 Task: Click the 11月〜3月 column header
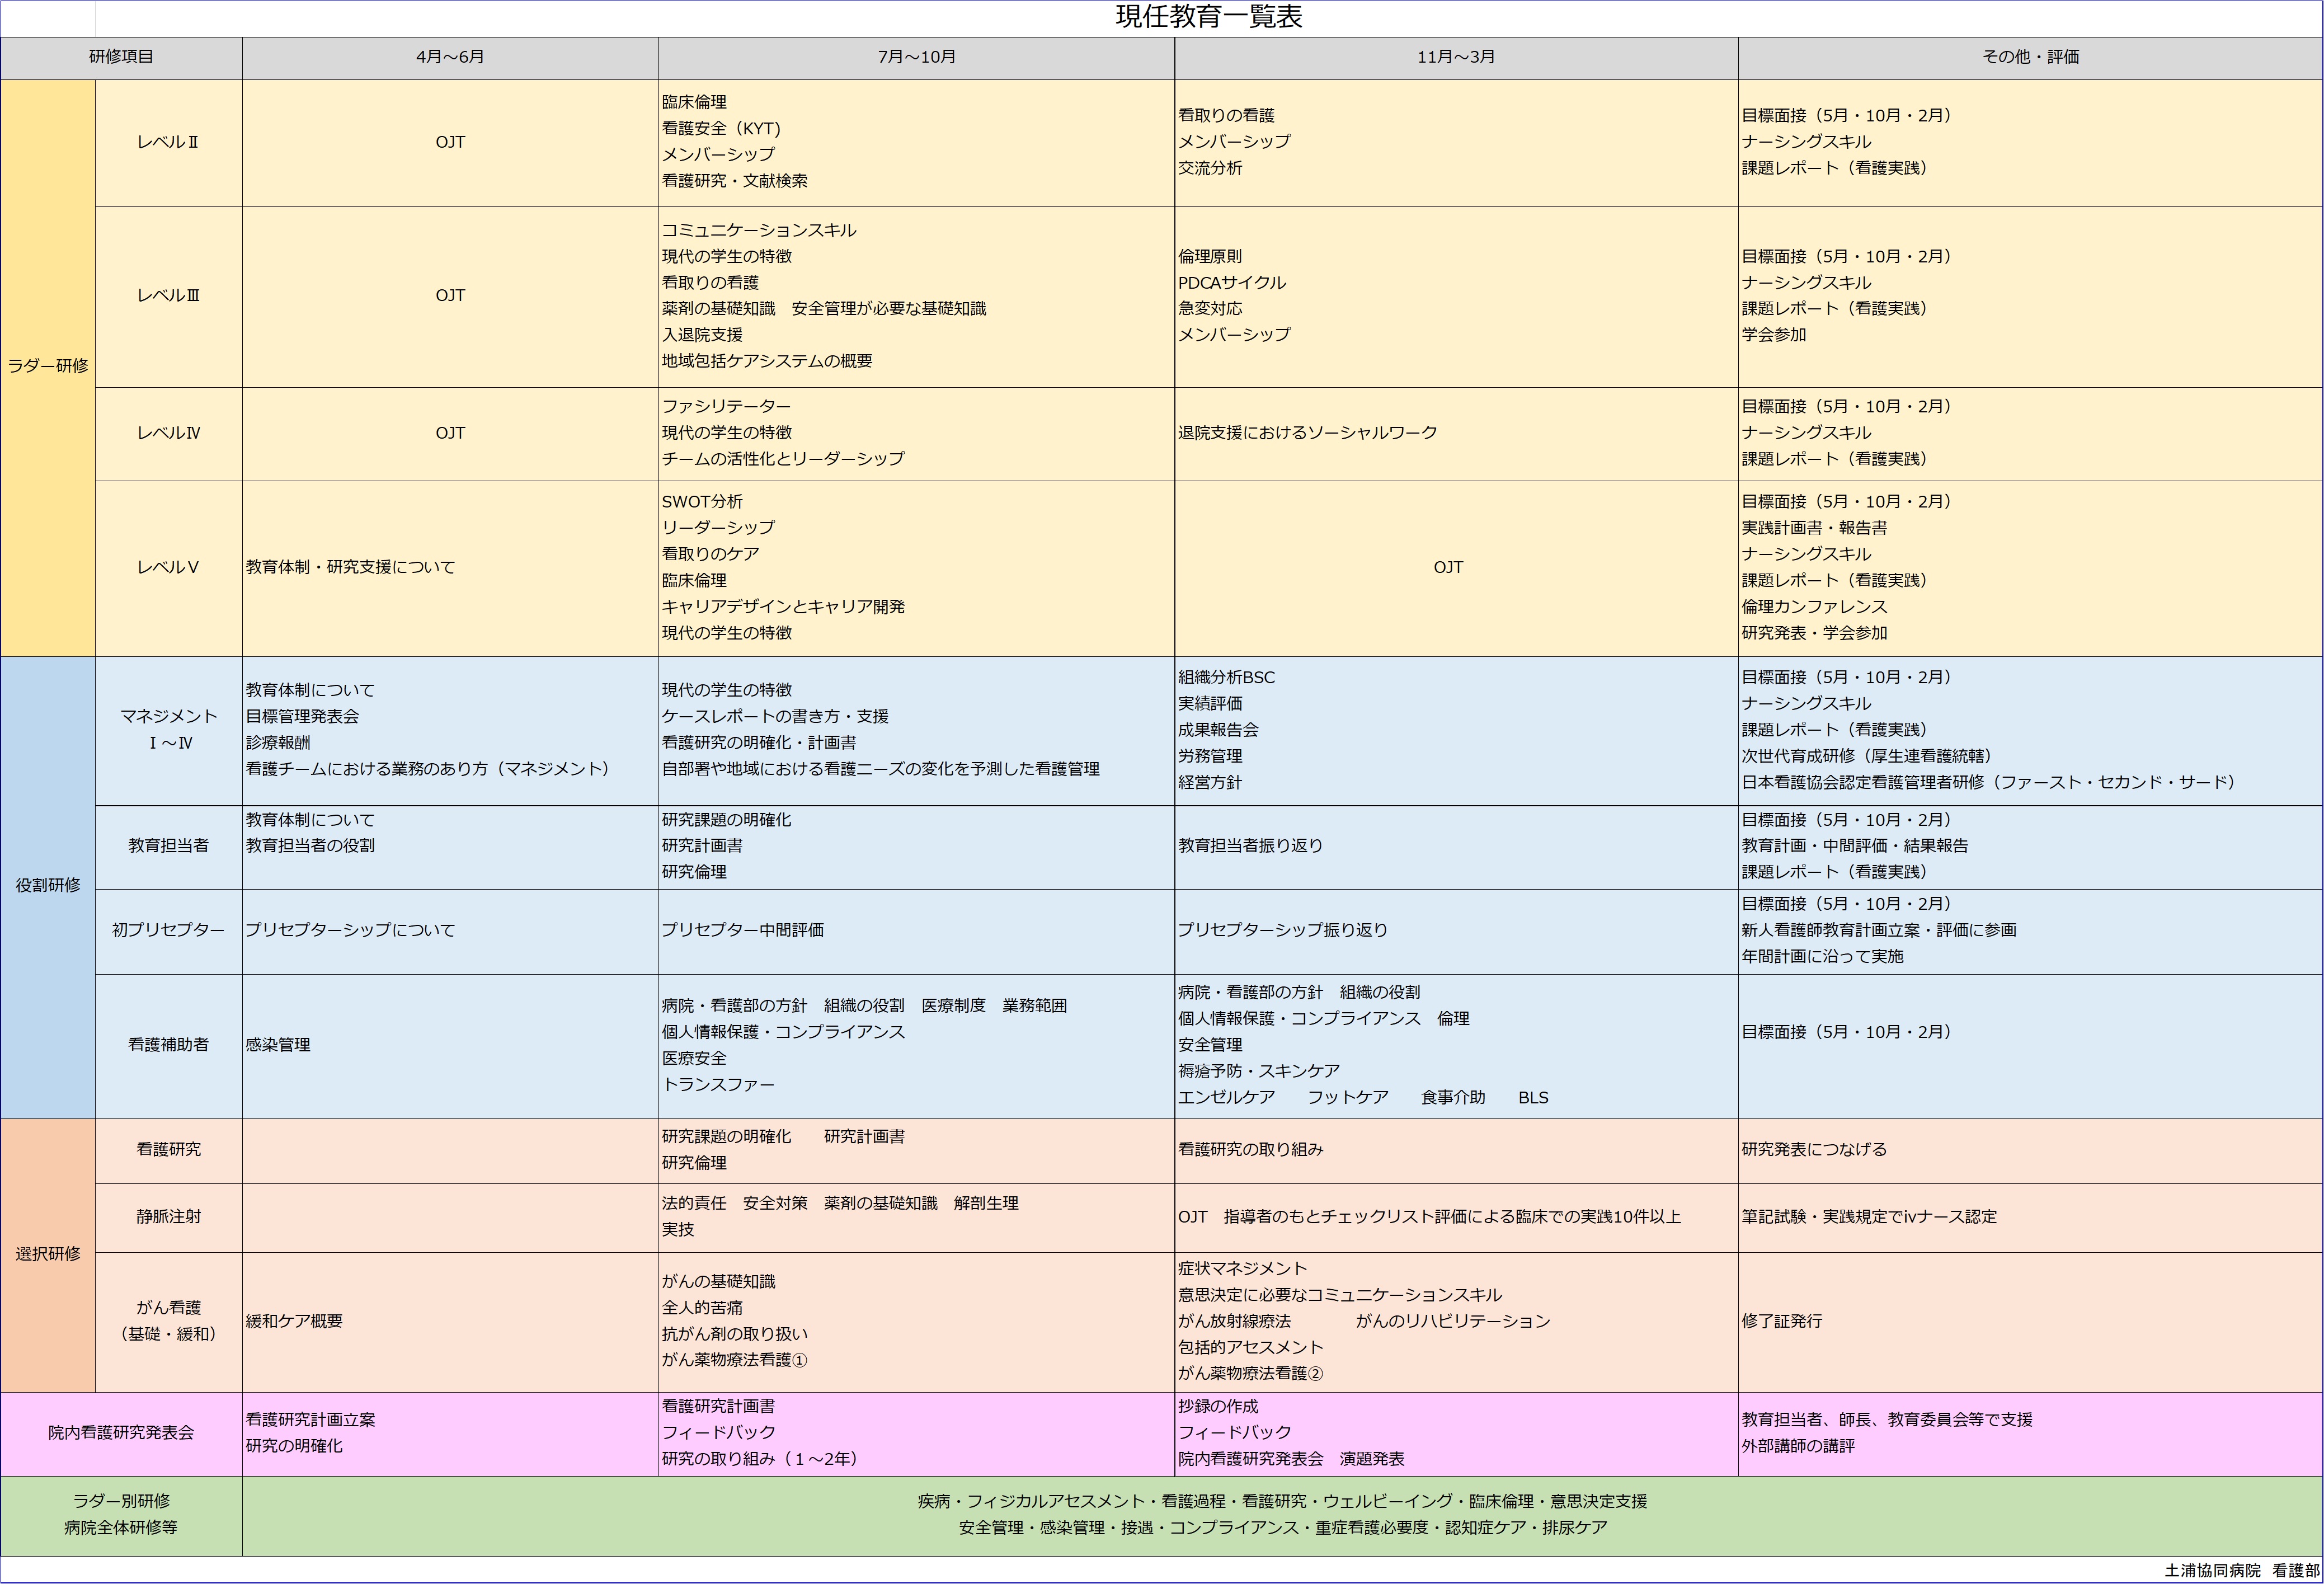click(x=1455, y=57)
